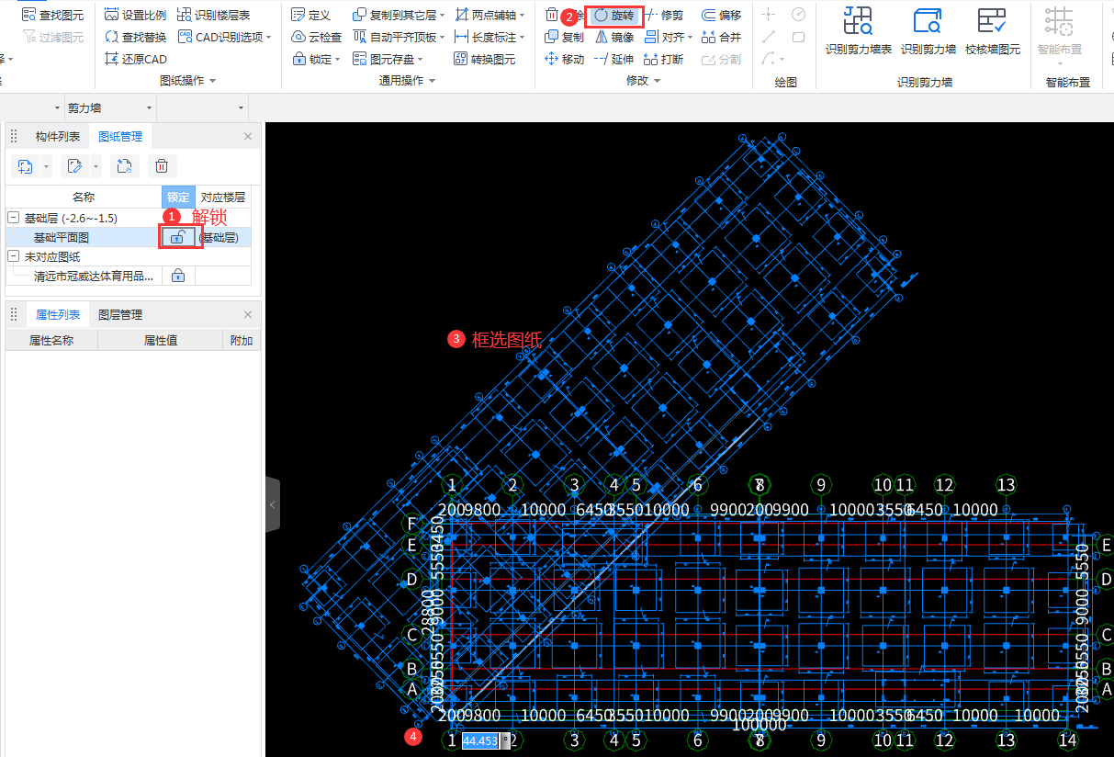The height and width of the screenshot is (757, 1114).
Task: Click the add drawing icon in 图纸管理
Action: (25, 166)
